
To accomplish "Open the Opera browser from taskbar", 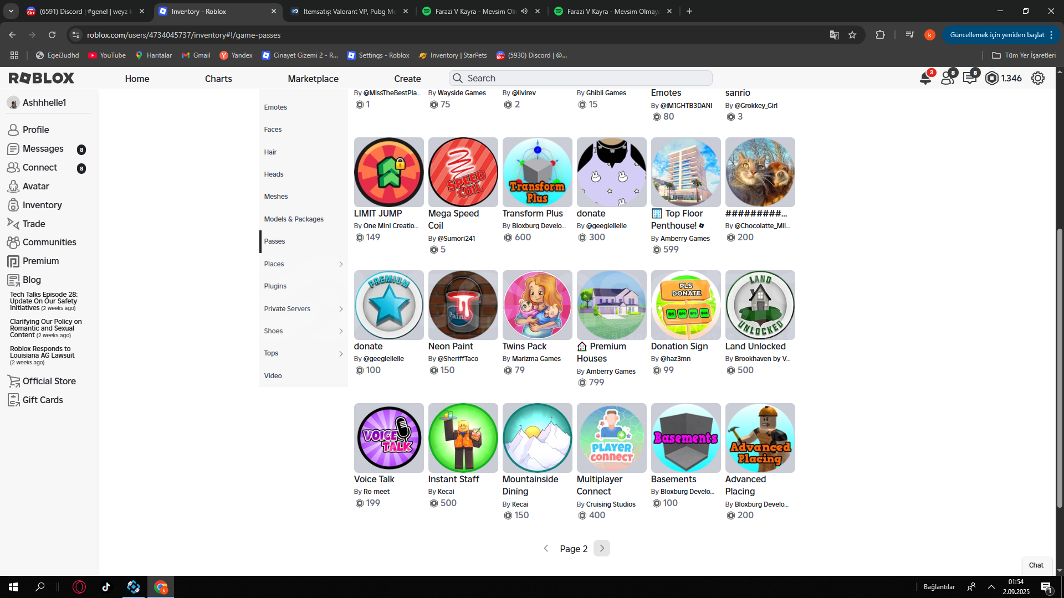I will point(79,587).
